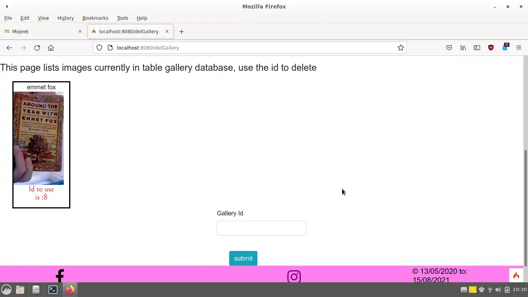
Task: Open the File menu
Action: pyautogui.click(x=8, y=18)
